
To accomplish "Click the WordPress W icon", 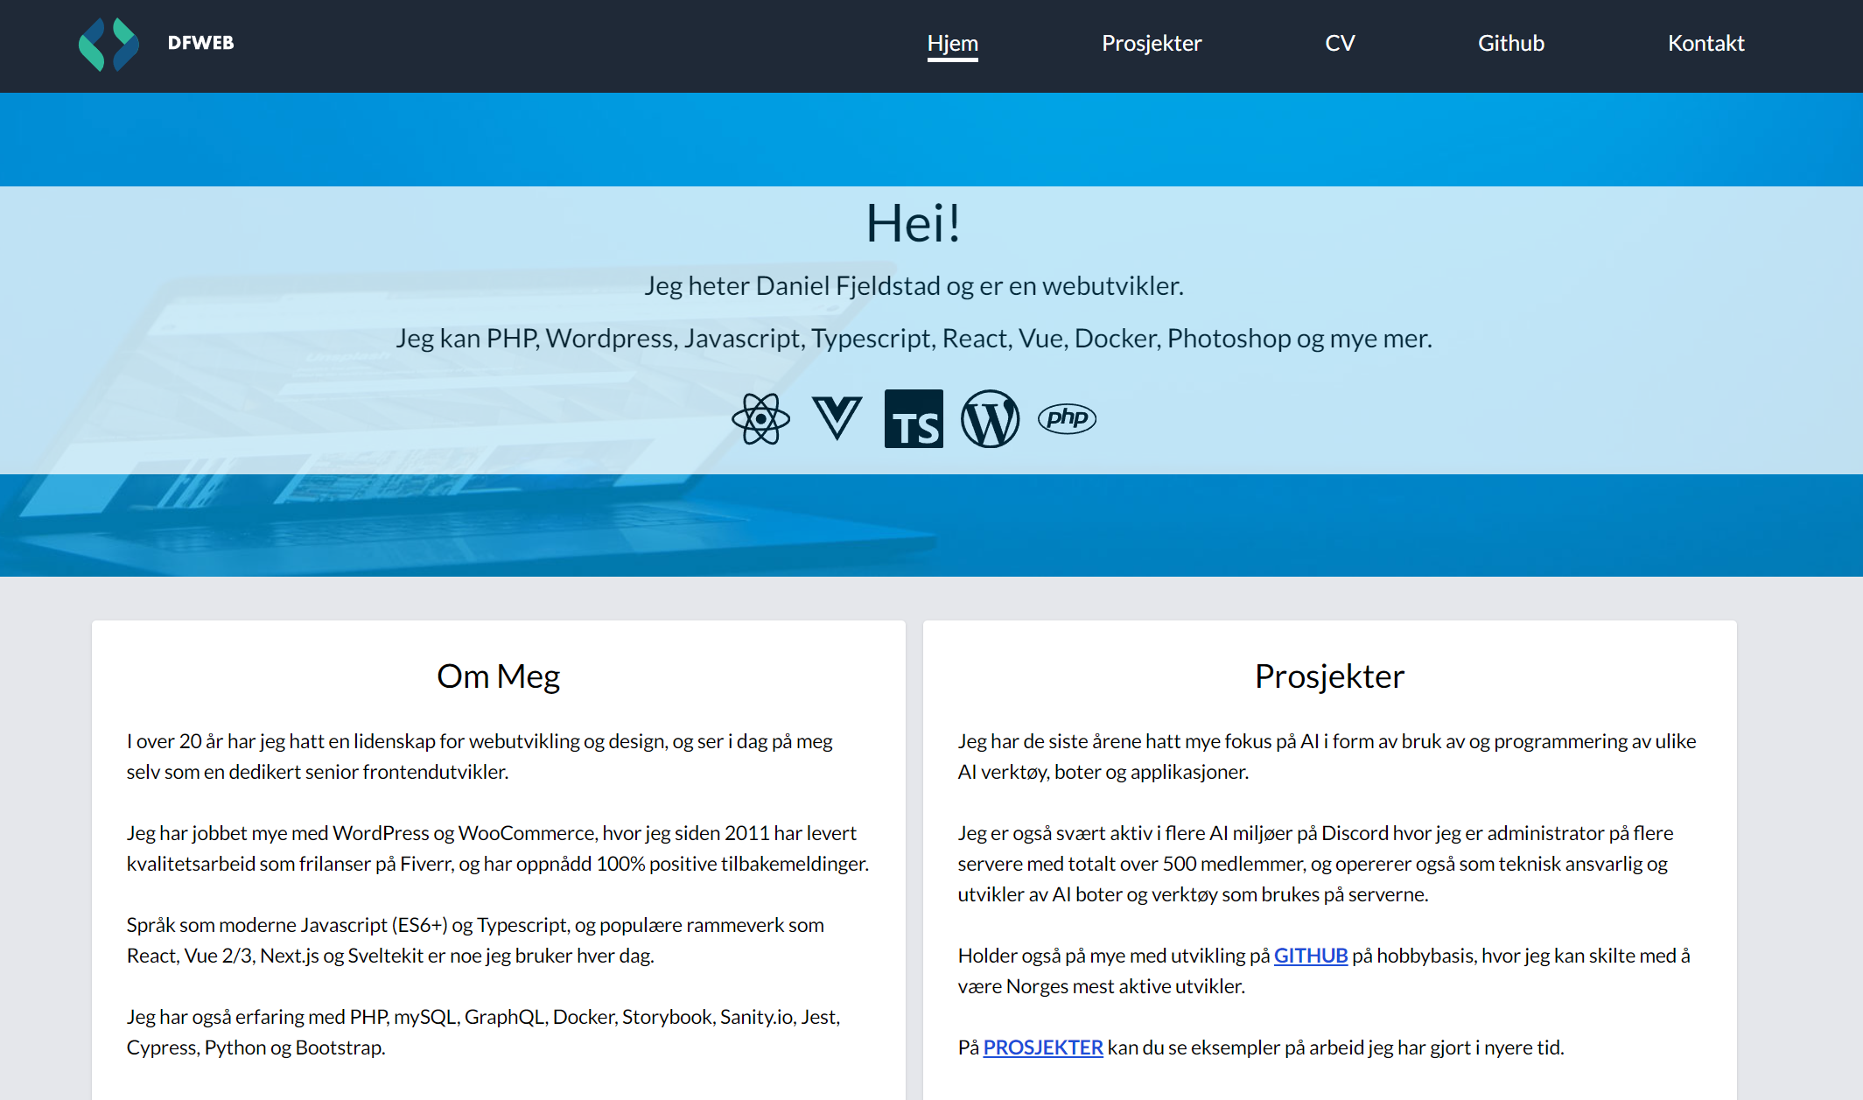I will coord(990,419).
